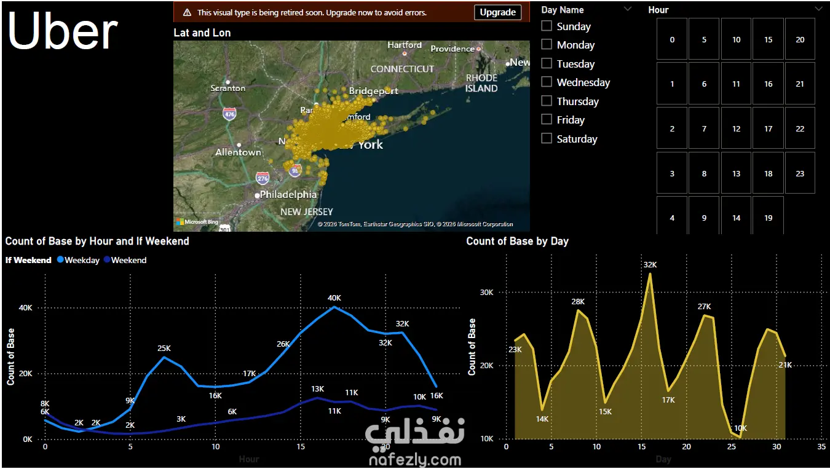Filter by hour 20 tile

coord(800,39)
